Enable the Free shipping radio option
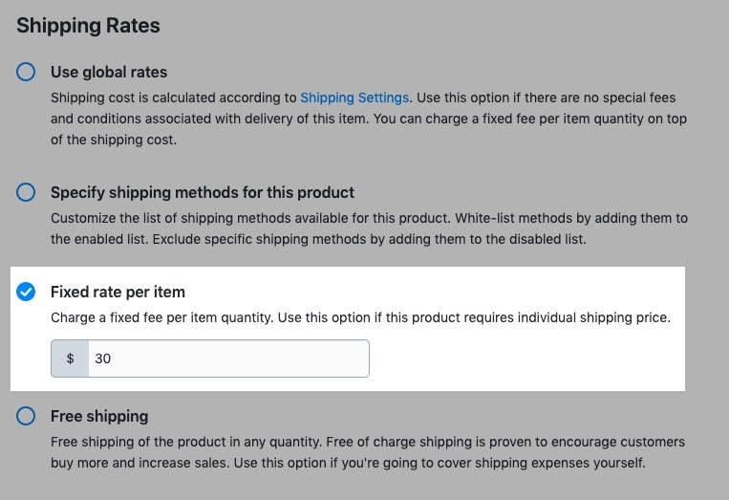This screenshot has height=500, width=729. pos(27,416)
